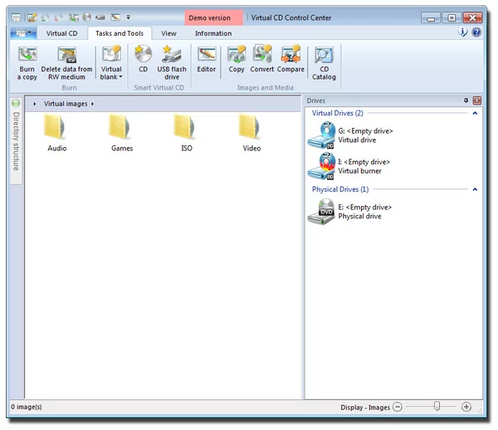Click quick access editor icon

115,17
